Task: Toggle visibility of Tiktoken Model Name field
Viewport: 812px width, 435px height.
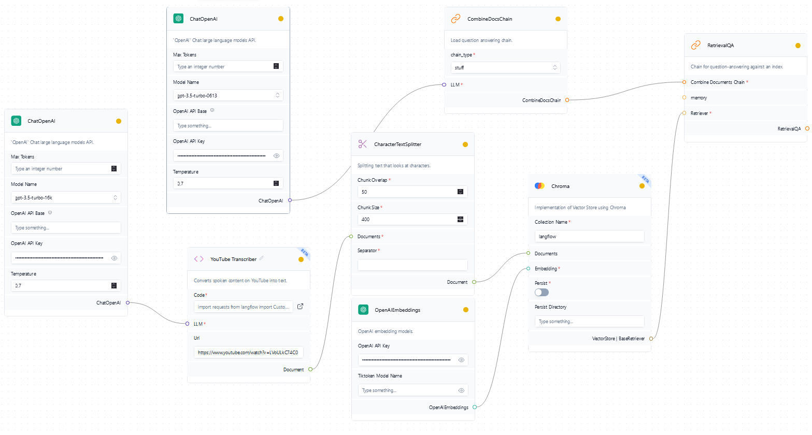Action: [461, 390]
